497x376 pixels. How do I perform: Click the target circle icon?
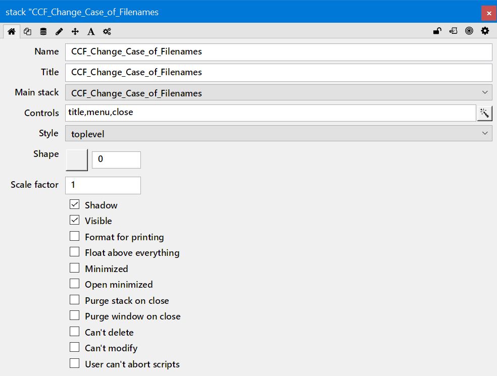(469, 31)
